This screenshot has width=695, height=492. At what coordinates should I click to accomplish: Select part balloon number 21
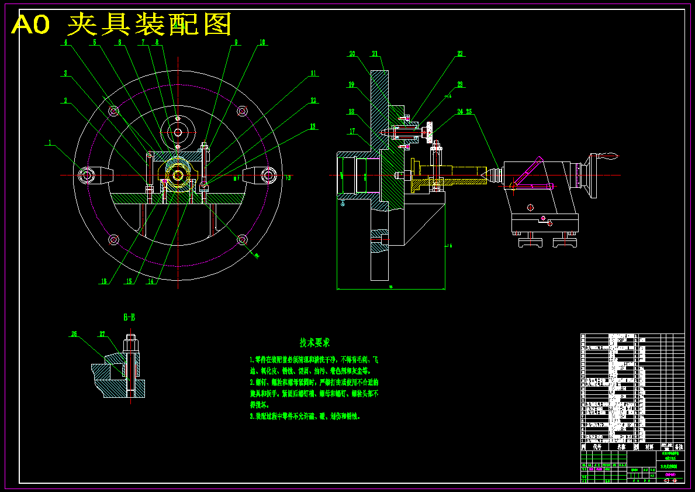pyautogui.click(x=375, y=54)
